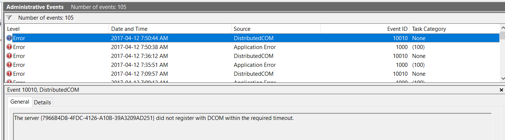The image size is (505, 140).
Task: Sort list by Source column
Action: 276,29
